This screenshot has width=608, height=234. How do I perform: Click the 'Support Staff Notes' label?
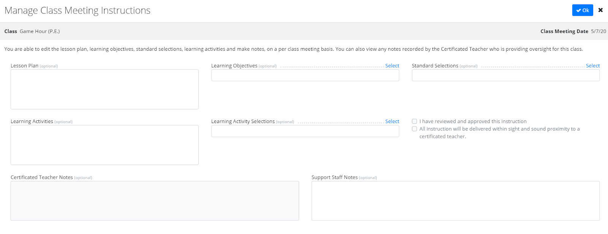(334, 177)
